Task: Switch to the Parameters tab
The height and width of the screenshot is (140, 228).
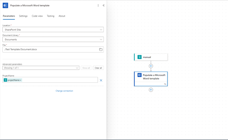Action: coord(9,16)
